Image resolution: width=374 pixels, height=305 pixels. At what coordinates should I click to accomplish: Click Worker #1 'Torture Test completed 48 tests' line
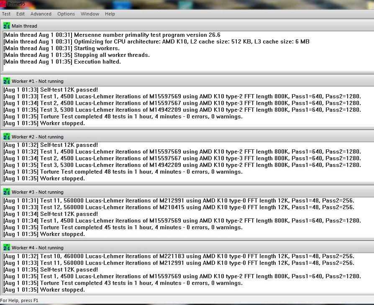click(x=123, y=117)
